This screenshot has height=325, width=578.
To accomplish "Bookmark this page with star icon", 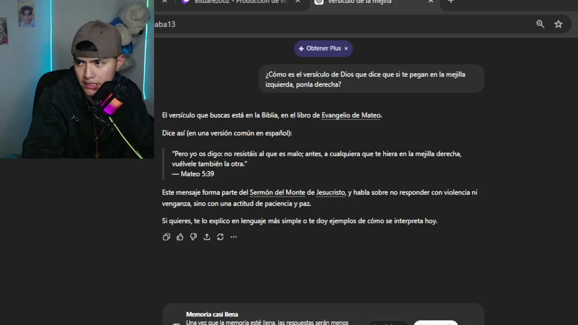I will (559, 24).
